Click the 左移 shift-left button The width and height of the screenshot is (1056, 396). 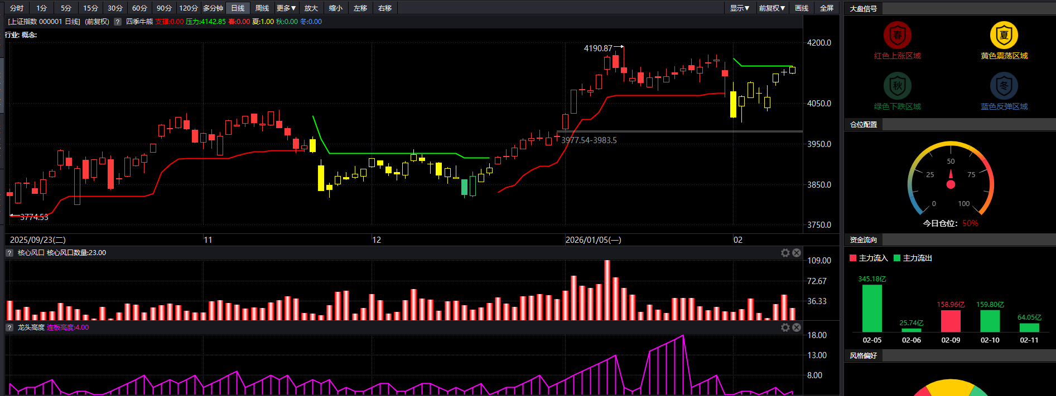360,8
